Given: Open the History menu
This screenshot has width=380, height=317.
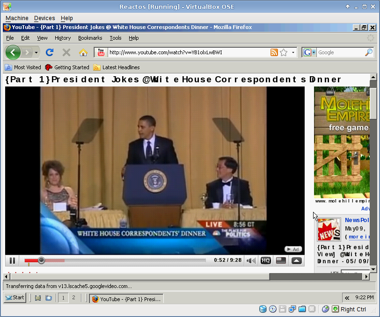Looking at the screenshot, I should [x=63, y=38].
